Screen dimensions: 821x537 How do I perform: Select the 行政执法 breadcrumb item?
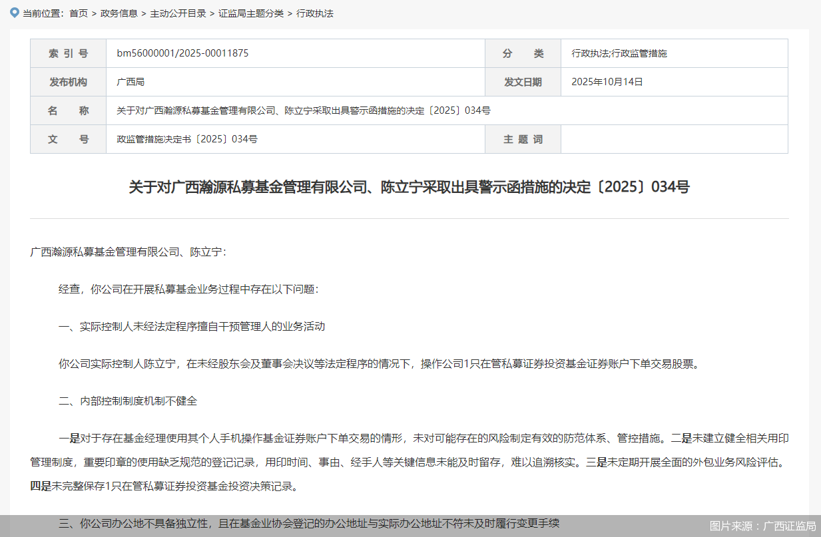pyautogui.click(x=313, y=13)
